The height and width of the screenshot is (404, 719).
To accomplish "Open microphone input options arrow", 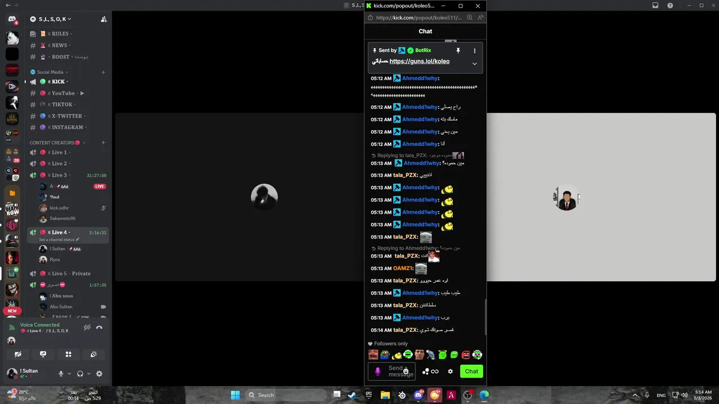I will [x=70, y=374].
